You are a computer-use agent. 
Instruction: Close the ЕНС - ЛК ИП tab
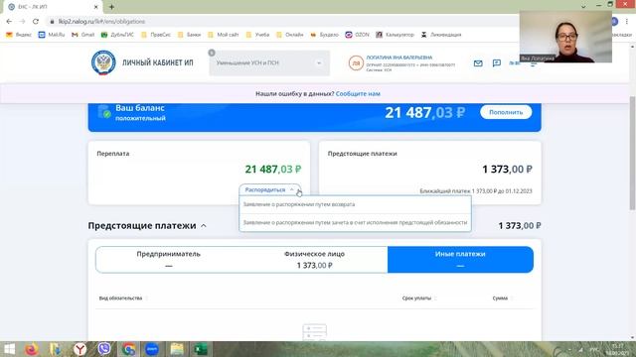pyautogui.click(x=95, y=7)
